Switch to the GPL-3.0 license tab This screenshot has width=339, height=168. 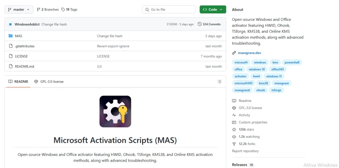49,82
